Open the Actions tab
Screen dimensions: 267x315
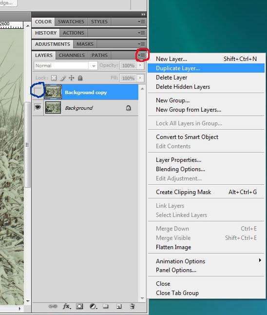pyautogui.click(x=74, y=33)
